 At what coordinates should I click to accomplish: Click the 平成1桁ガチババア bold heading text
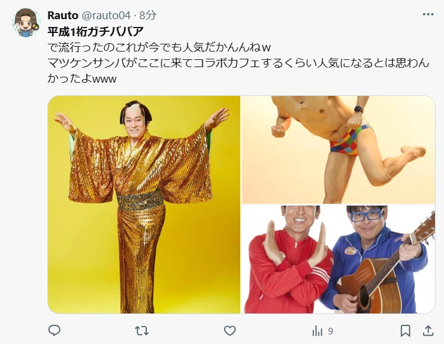(x=96, y=31)
